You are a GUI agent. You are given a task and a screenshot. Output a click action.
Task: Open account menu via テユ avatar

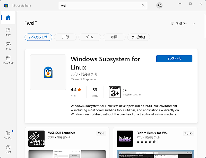159,5
